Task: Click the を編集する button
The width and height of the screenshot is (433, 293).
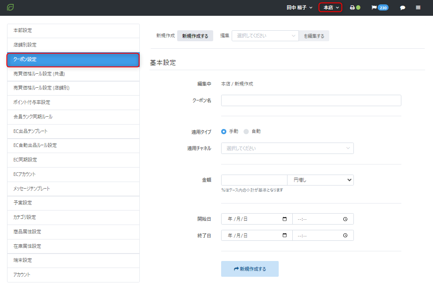Action: [x=314, y=36]
